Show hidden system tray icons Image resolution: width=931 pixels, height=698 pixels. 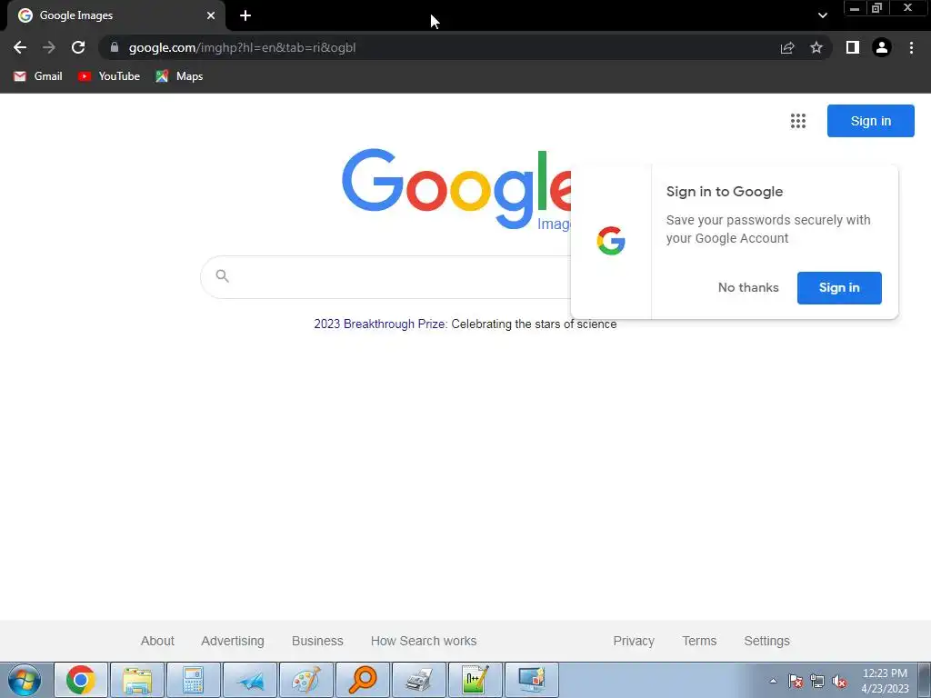point(773,681)
